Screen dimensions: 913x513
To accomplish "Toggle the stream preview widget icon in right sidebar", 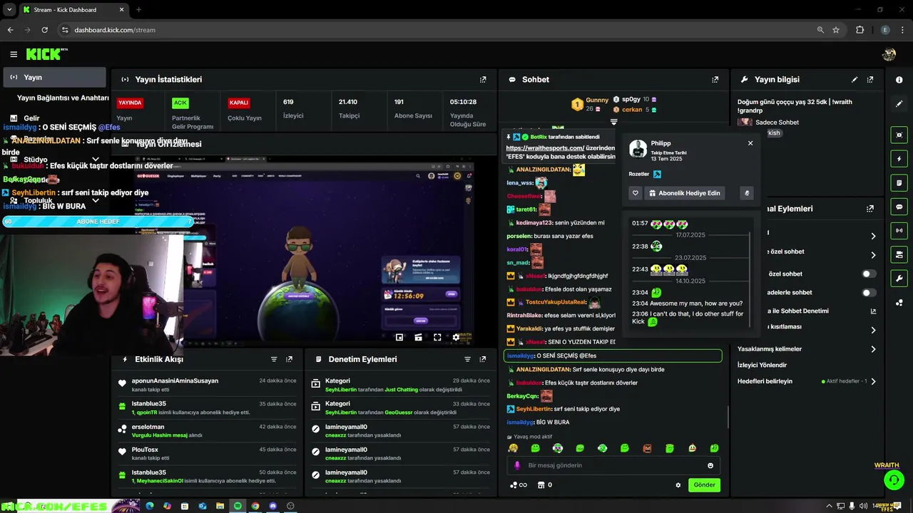I will [x=899, y=135].
